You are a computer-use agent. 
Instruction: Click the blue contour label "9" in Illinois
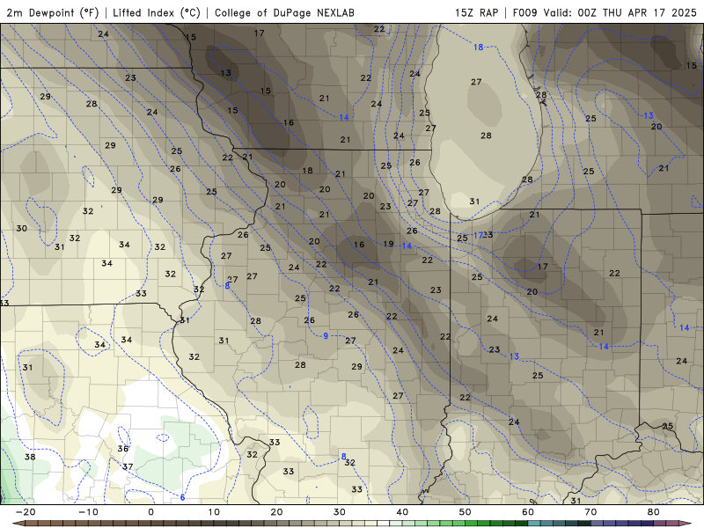coord(326,336)
